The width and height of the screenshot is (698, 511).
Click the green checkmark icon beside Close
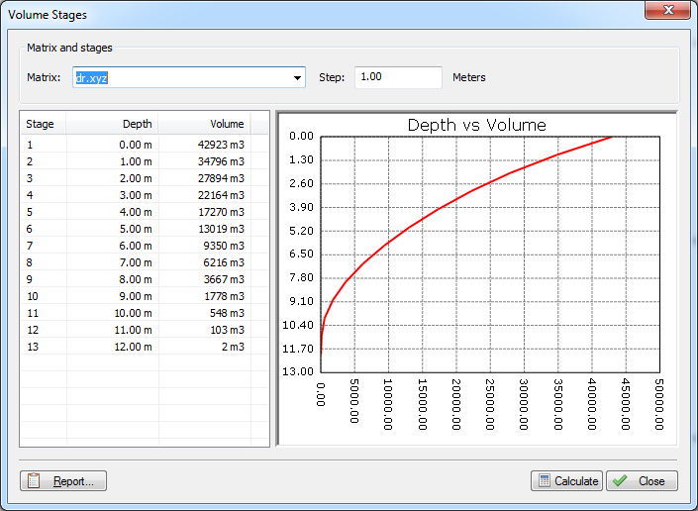click(621, 481)
